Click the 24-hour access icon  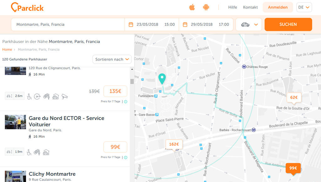(37, 96)
